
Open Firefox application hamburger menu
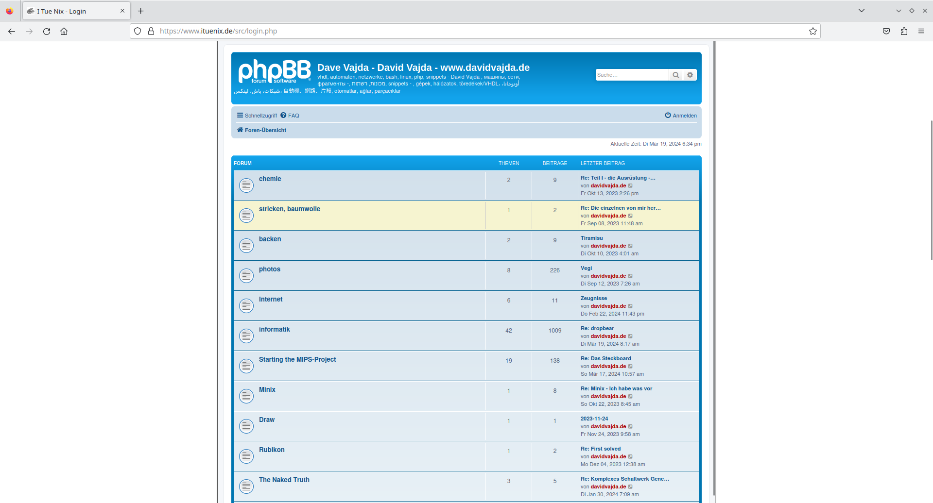pyautogui.click(x=921, y=31)
